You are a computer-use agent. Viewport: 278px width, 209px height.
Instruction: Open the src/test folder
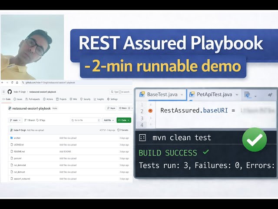(x=17, y=138)
